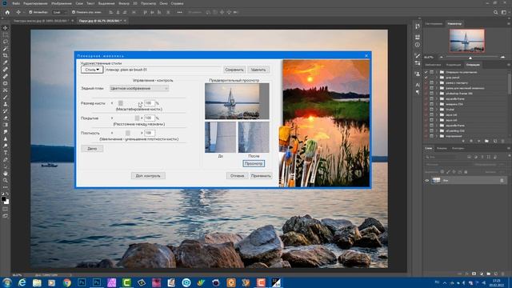Screen dimensions: 512x288
Task: Click the Сохранить button in dialog
Action: coord(234,70)
